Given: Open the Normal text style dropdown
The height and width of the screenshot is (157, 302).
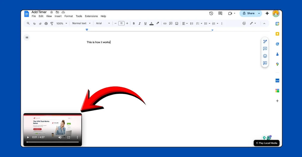Looking at the screenshot, I should click(81, 23).
